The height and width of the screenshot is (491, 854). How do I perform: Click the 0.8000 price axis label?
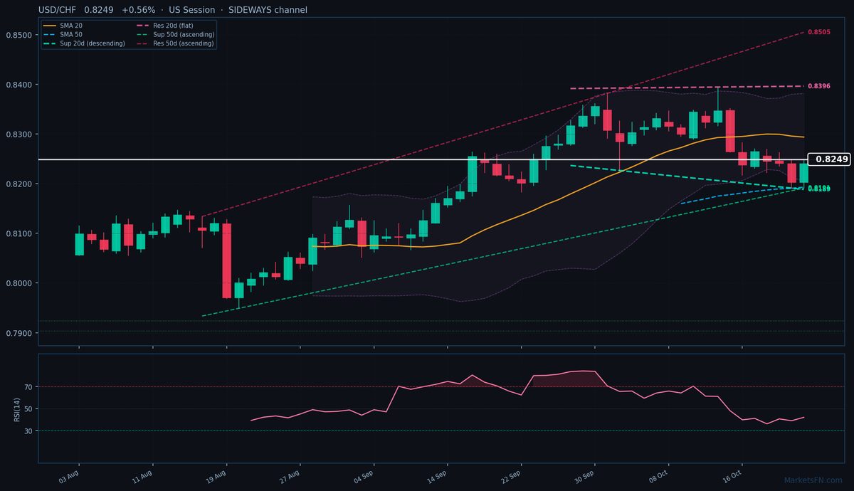point(18,283)
